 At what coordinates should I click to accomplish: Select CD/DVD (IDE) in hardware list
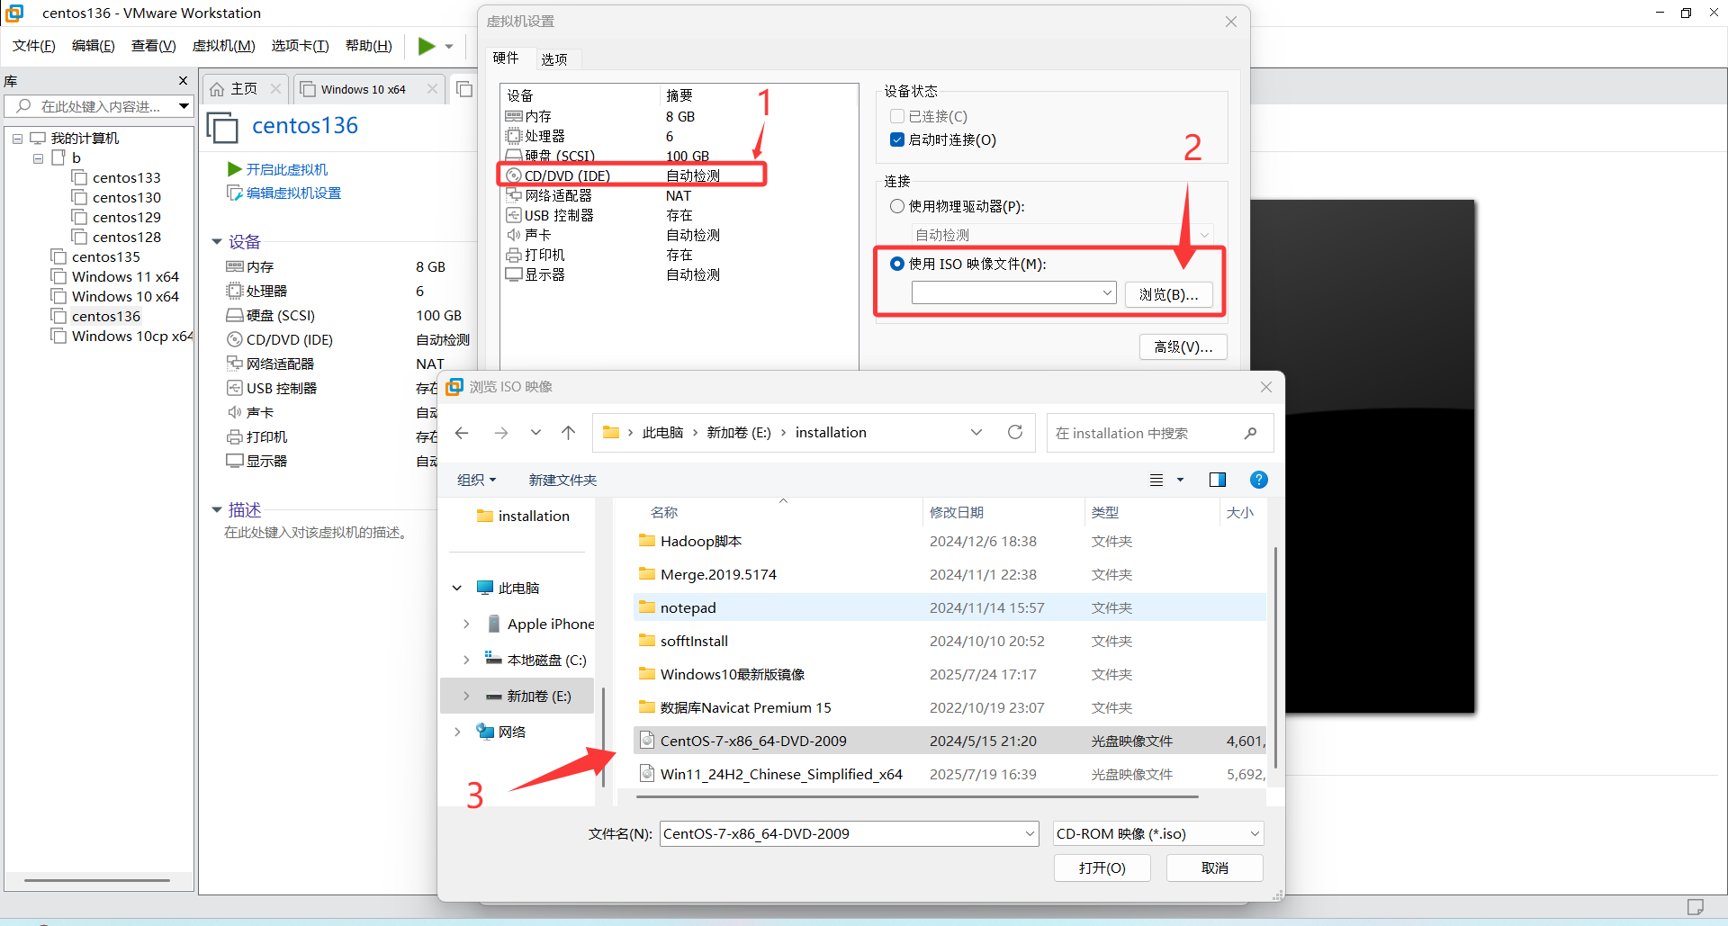(x=679, y=176)
